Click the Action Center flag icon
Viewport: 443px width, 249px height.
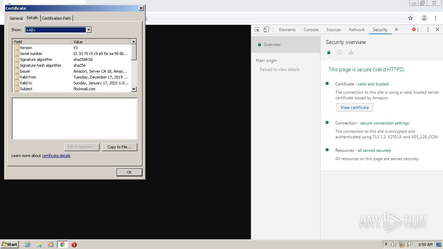410,245
